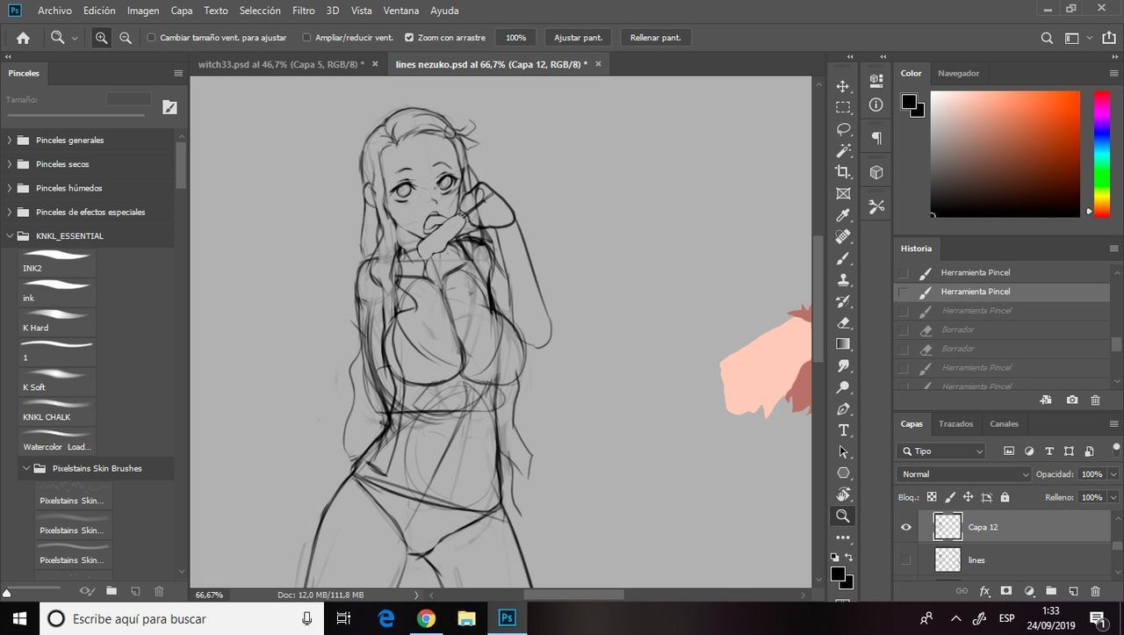
Task: Open the Imagen menu
Action: click(x=143, y=11)
